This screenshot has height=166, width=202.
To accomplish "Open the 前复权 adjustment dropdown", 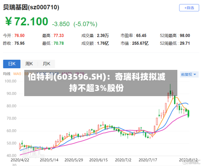I will tap(189, 74).
